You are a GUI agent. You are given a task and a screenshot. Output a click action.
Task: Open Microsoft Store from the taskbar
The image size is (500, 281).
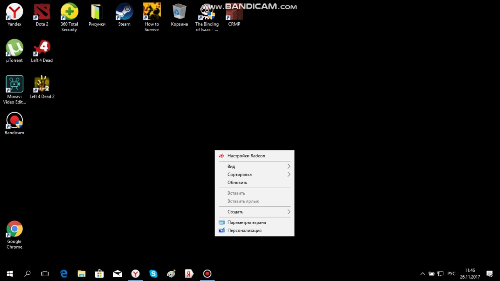click(100, 274)
